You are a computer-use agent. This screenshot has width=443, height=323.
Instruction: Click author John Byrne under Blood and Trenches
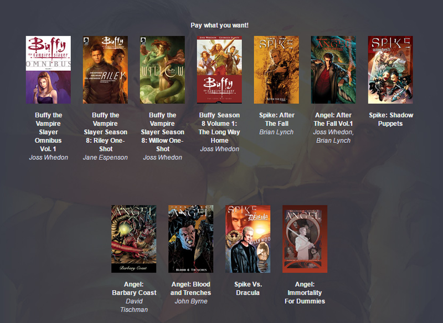pyautogui.click(x=191, y=301)
